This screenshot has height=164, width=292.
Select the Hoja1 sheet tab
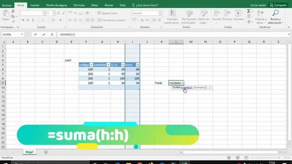point(29,152)
